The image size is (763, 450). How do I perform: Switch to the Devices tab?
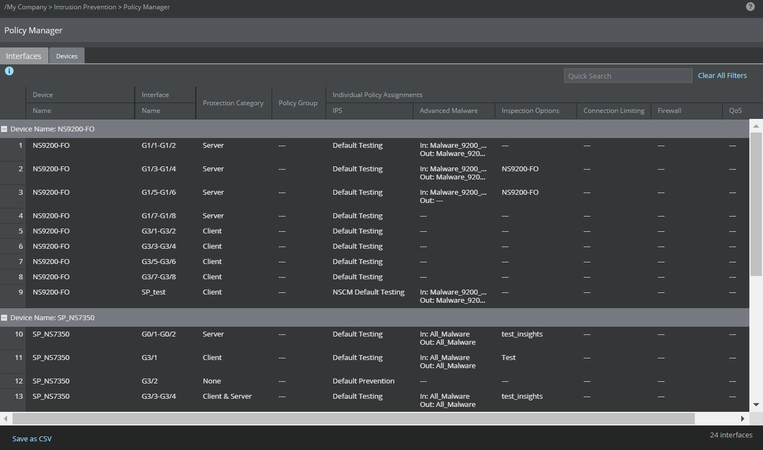(67, 56)
